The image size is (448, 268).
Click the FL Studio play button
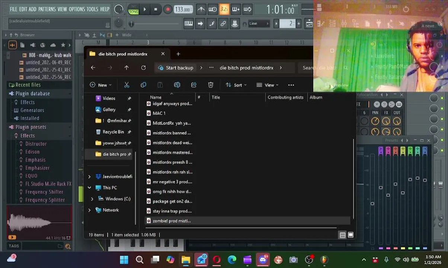[x=145, y=9]
